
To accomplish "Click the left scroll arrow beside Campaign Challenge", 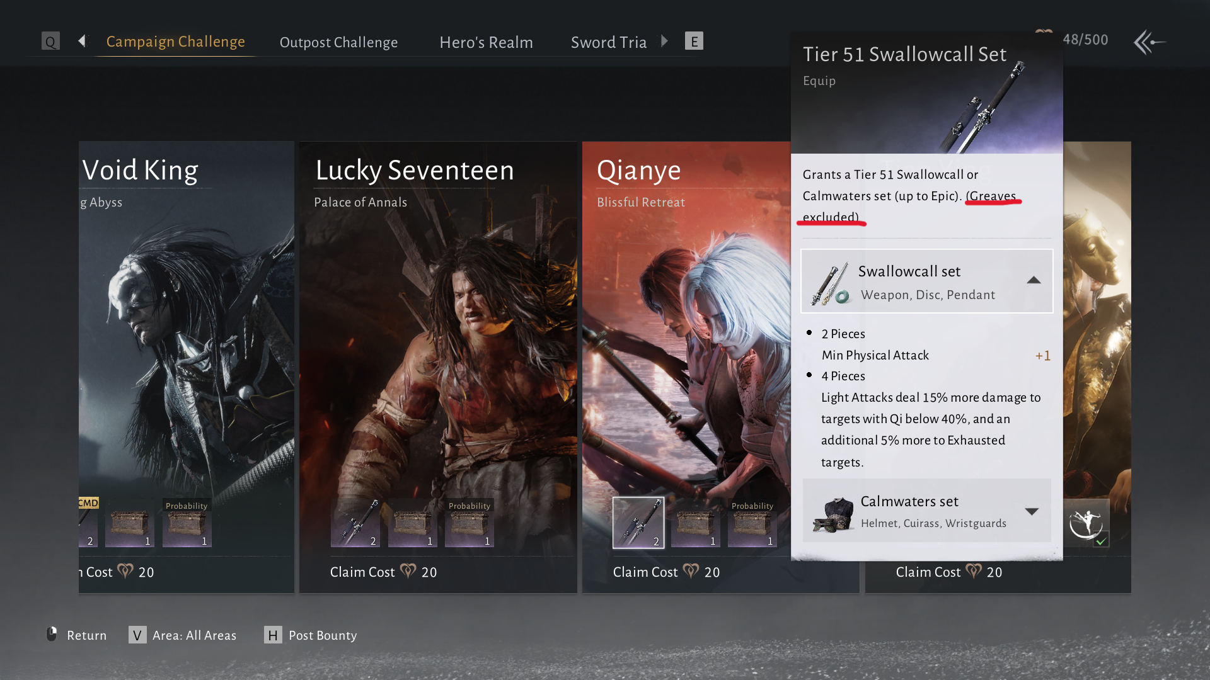I will click(82, 41).
